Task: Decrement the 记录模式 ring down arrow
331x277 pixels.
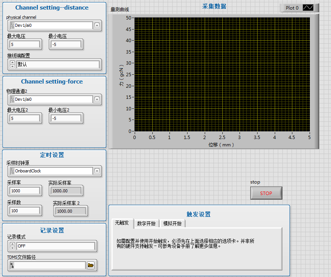Action: click(13, 247)
